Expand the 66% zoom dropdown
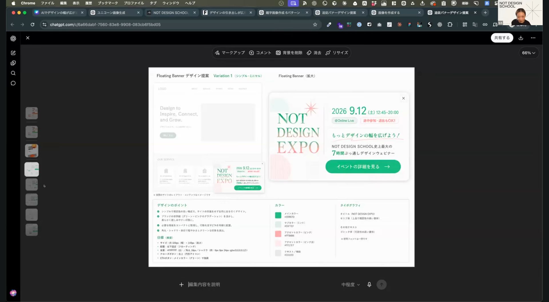The image size is (549, 302). pos(528,53)
